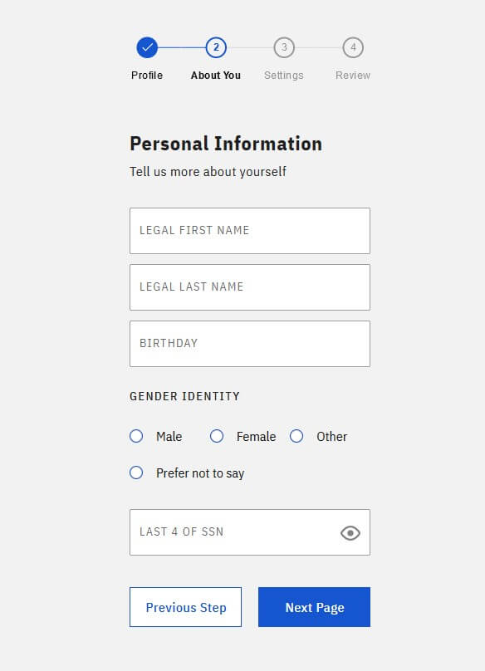Focus the Last 4 of SSN field
The image size is (485, 671).
click(250, 532)
